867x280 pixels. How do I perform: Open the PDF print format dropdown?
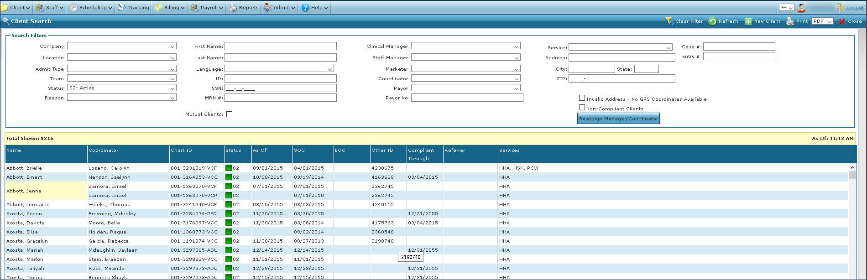tap(822, 21)
